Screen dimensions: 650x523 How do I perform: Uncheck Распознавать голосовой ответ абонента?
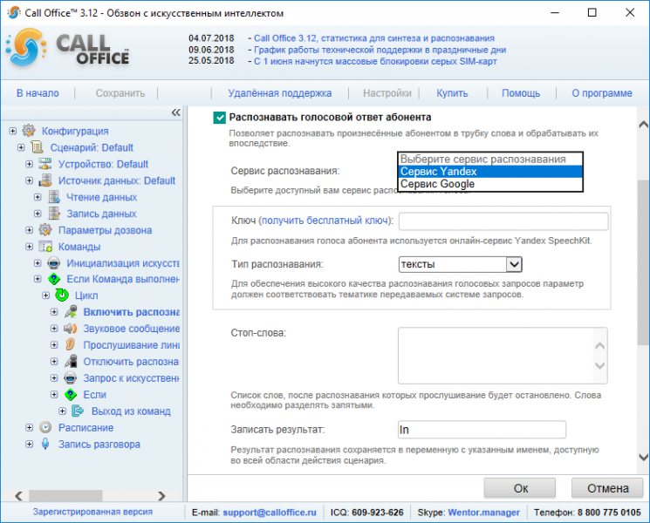219,118
